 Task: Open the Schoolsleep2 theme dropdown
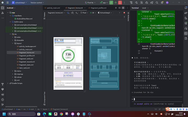point(105,13)
